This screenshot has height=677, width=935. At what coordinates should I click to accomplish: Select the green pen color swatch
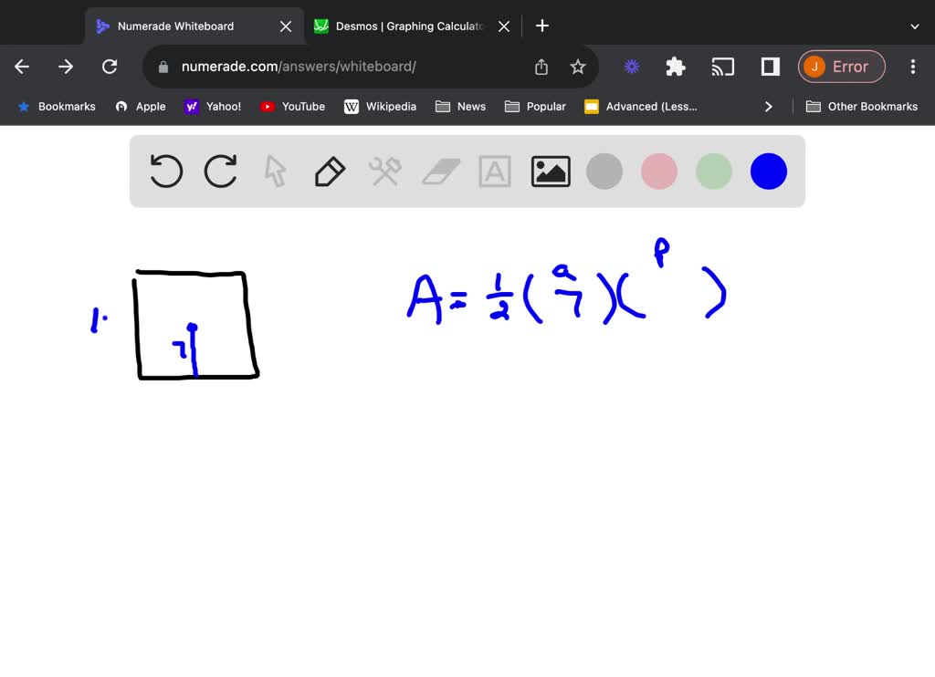coord(713,171)
